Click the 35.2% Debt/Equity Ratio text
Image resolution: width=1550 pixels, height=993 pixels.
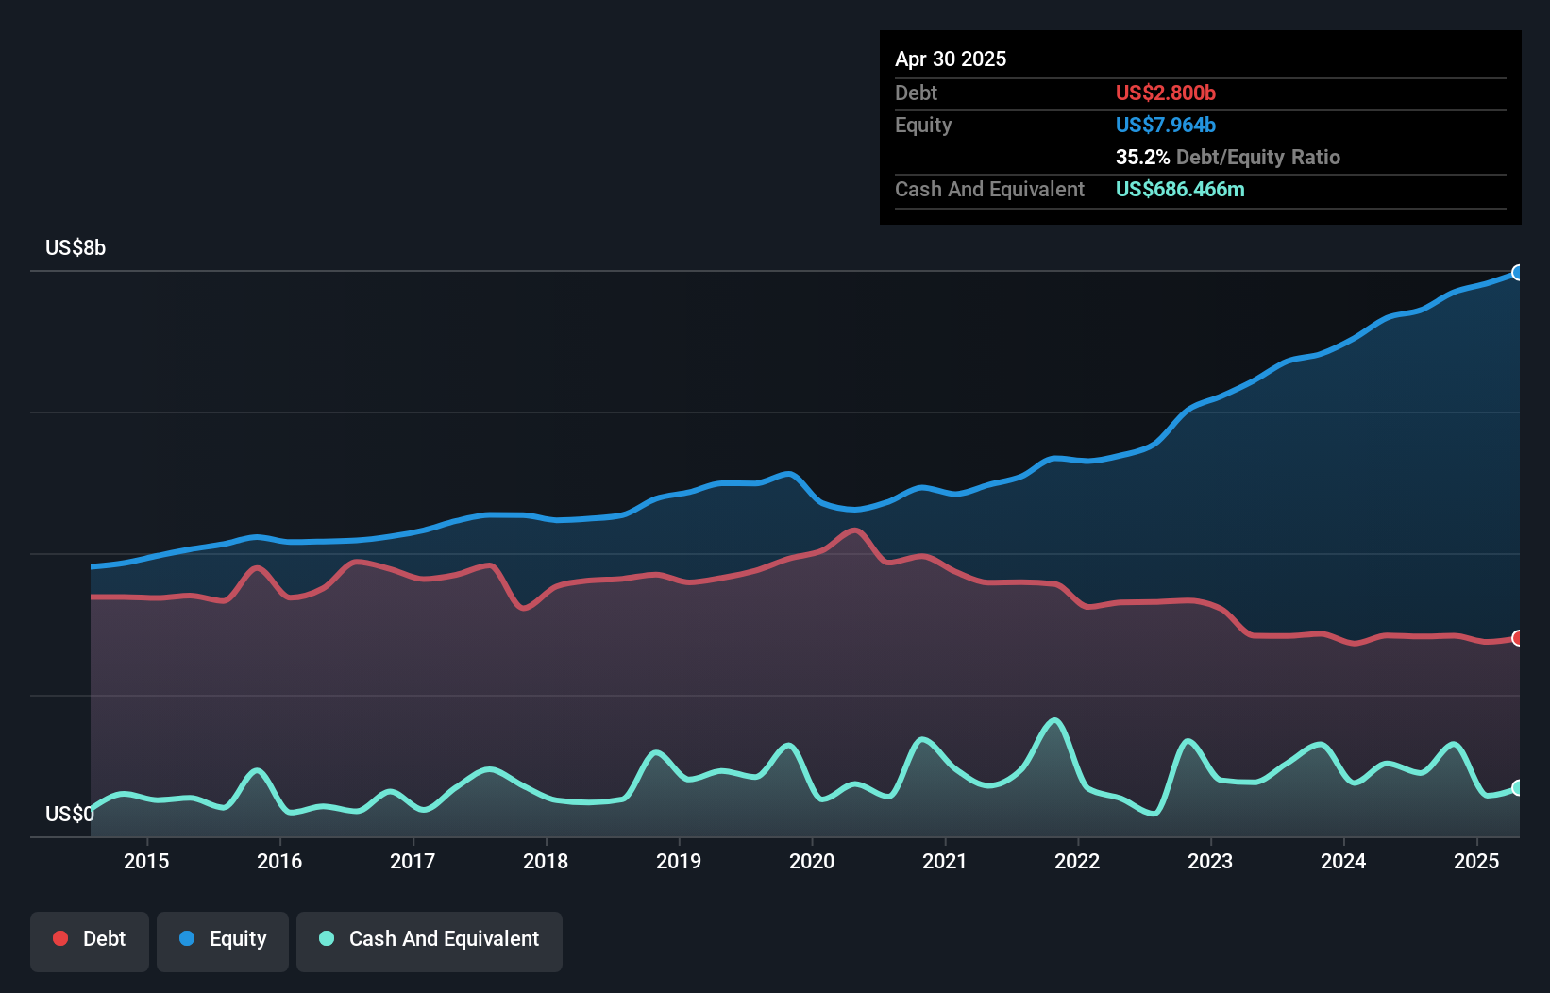click(x=1228, y=157)
